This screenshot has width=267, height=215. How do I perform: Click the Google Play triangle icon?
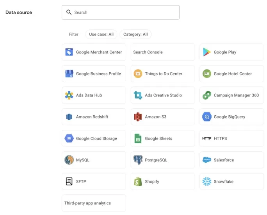[x=206, y=52]
